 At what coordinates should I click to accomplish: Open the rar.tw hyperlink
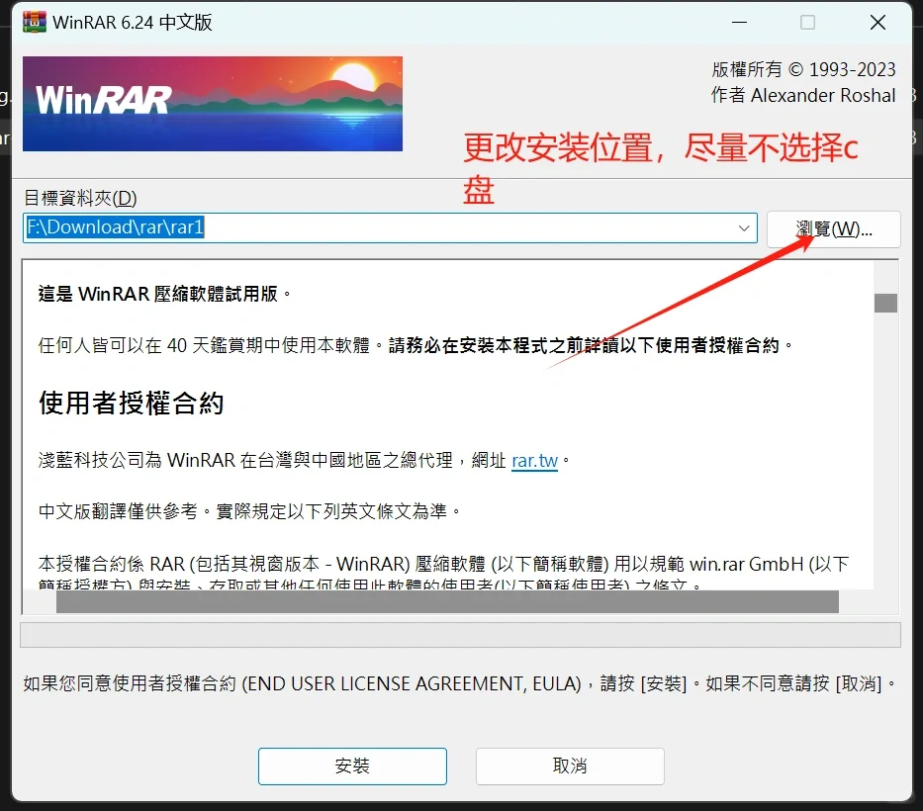[x=534, y=460]
